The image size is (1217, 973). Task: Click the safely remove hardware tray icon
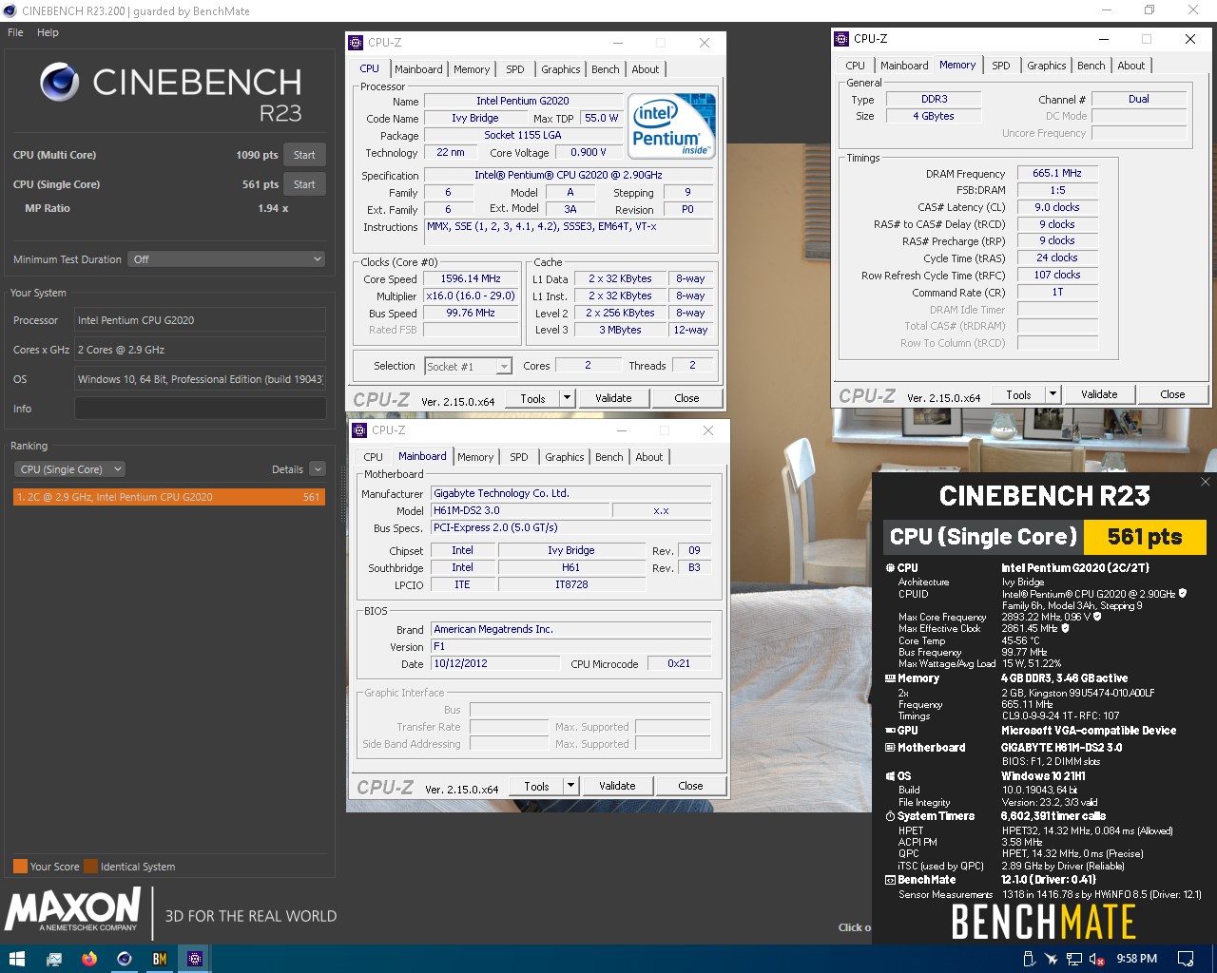[x=1029, y=959]
